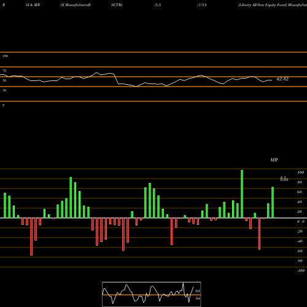The height and width of the screenshot is (307, 307).
Task: Select the 'SI MunafaSutraR' header text
Action: 76,5
